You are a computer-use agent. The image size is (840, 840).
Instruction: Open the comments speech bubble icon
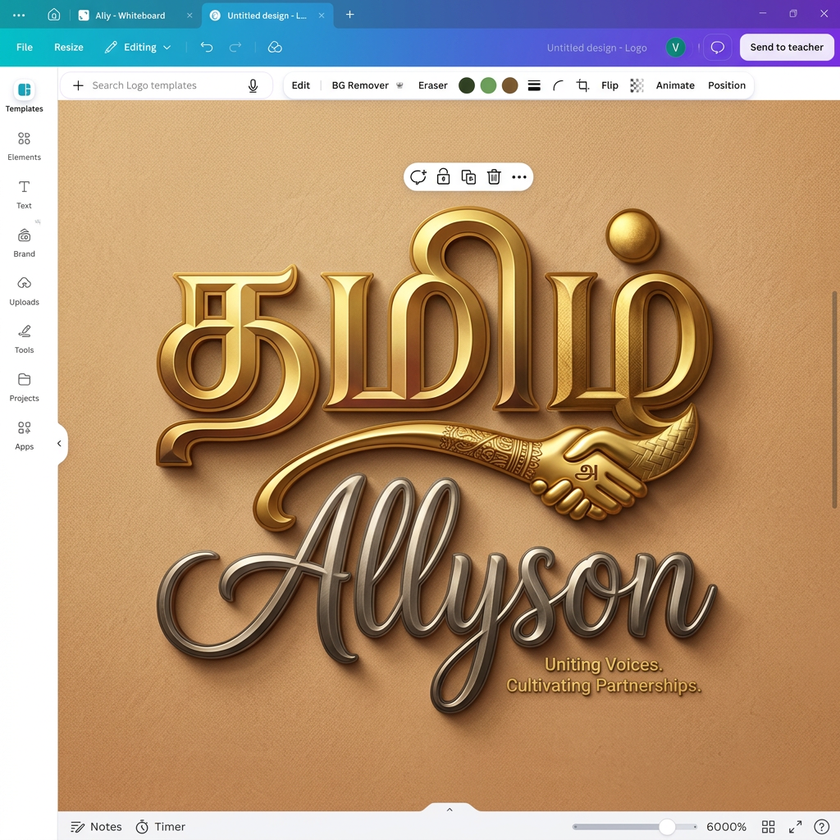(717, 47)
